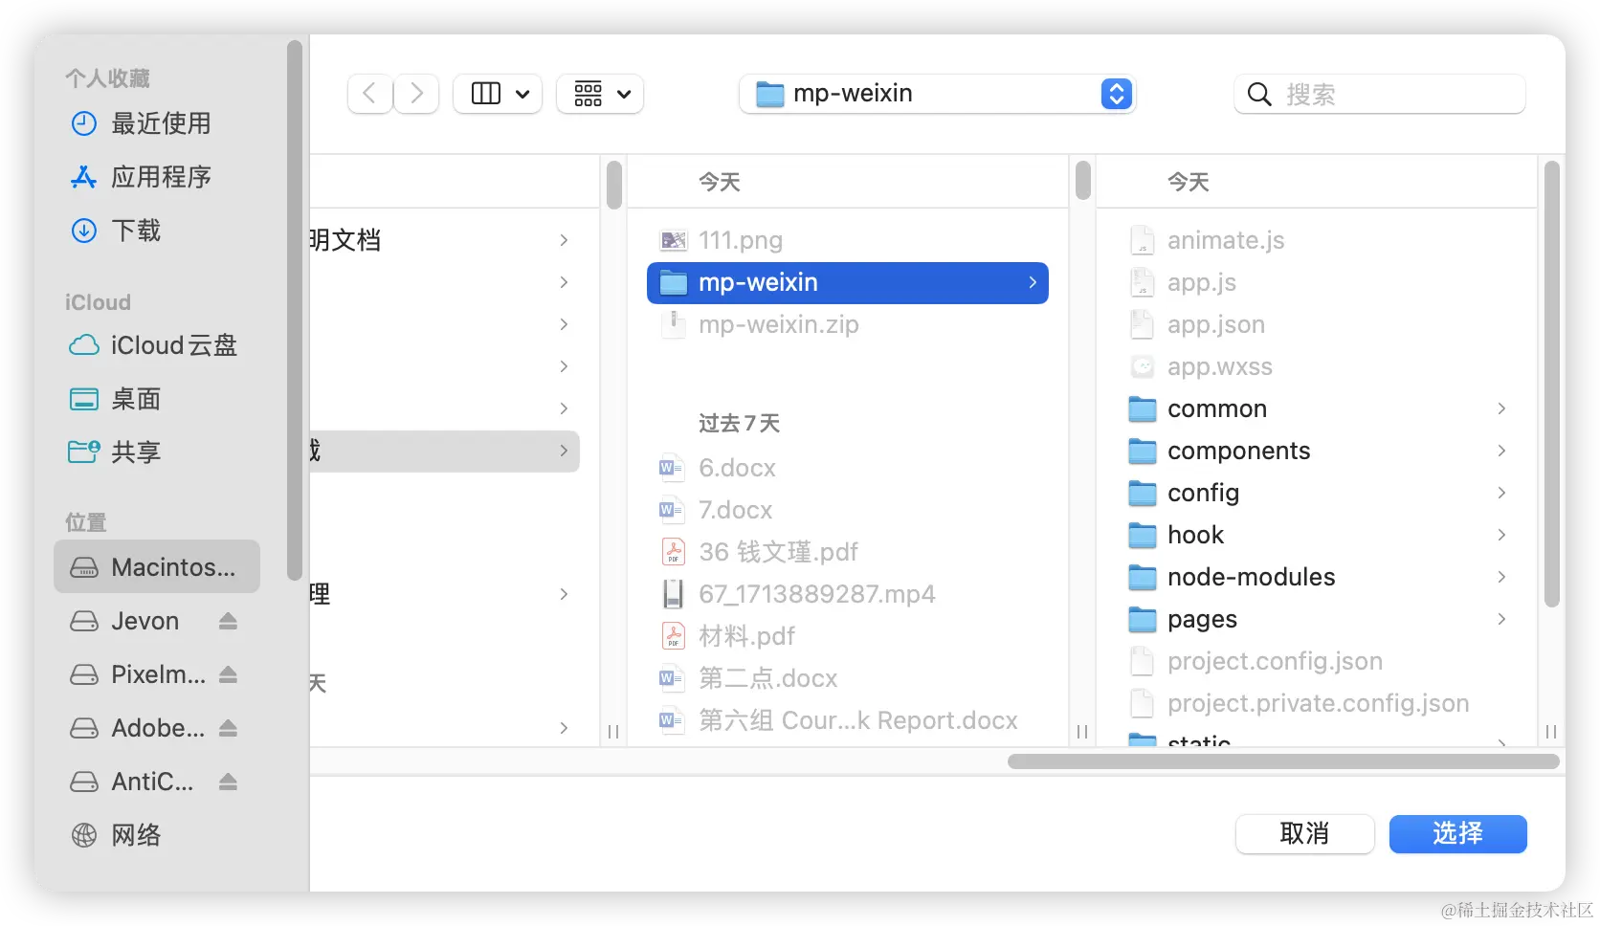Open the pages folder

[1317, 619]
